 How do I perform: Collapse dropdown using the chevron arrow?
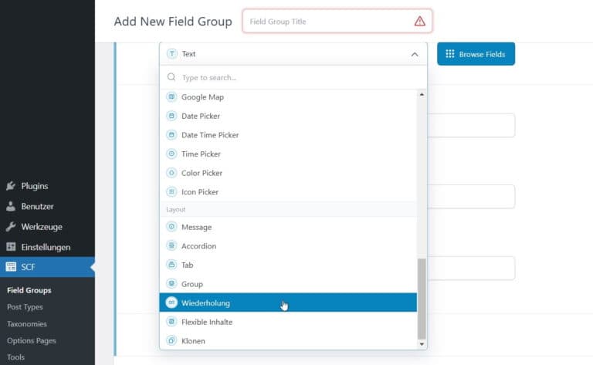pyautogui.click(x=415, y=55)
